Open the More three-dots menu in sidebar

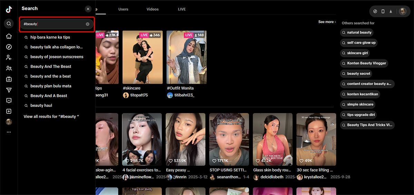pyautogui.click(x=9, y=132)
